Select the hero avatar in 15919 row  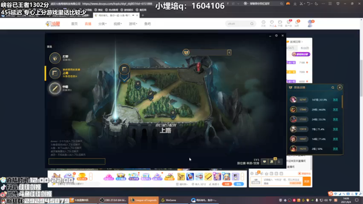coord(293,129)
